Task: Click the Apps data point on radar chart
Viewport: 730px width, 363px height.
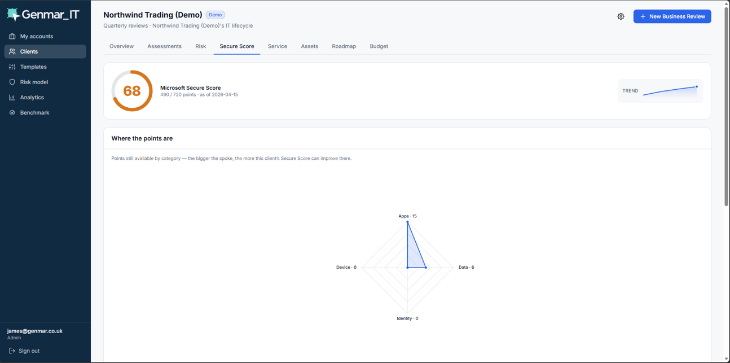Action: pyautogui.click(x=407, y=222)
